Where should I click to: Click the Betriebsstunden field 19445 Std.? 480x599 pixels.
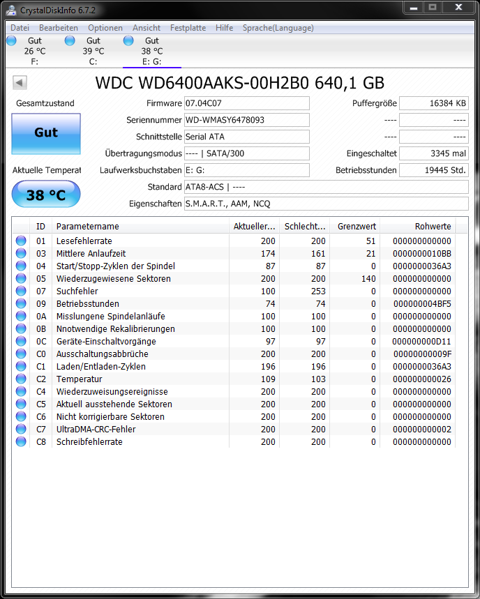[x=434, y=170]
